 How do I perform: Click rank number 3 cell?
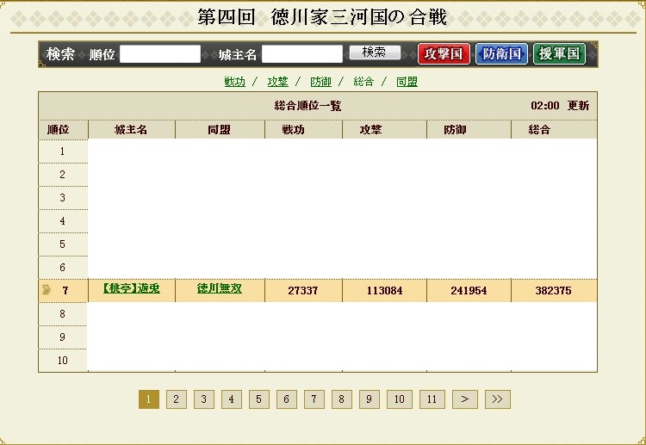point(63,198)
